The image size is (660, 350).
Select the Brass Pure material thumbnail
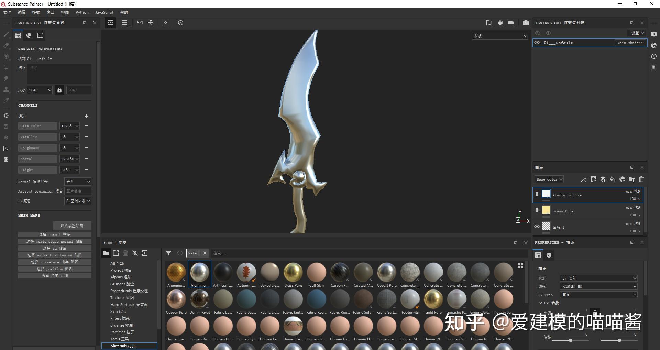[x=293, y=272]
